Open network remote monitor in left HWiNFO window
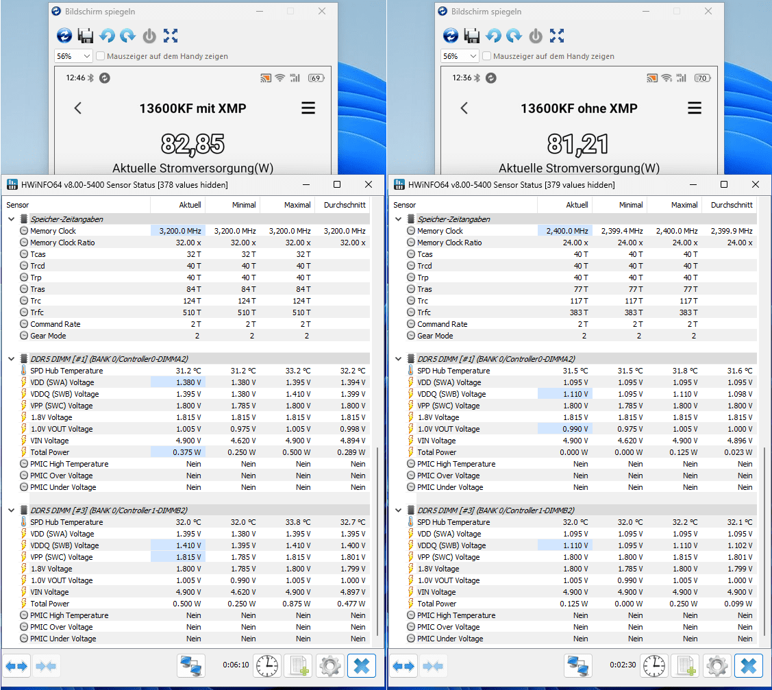772x690 pixels. coord(191,666)
